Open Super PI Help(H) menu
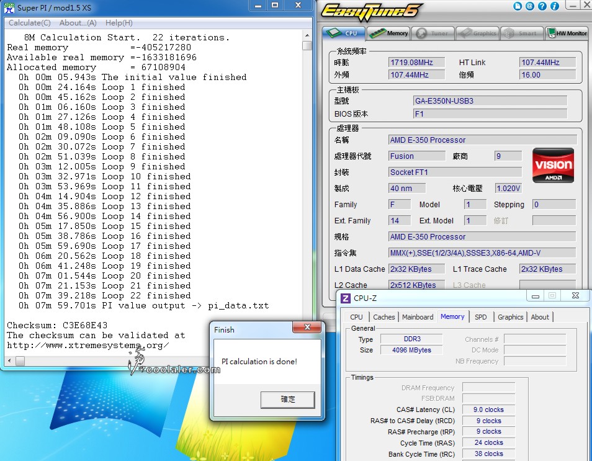This screenshot has width=592, height=461. [x=119, y=23]
